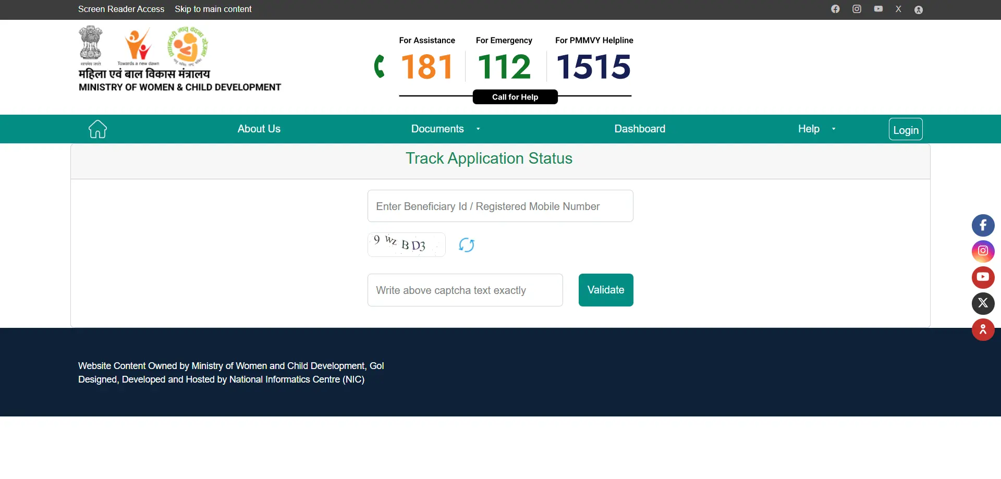Click the 1515 PMMVY helpline number

[x=594, y=67]
